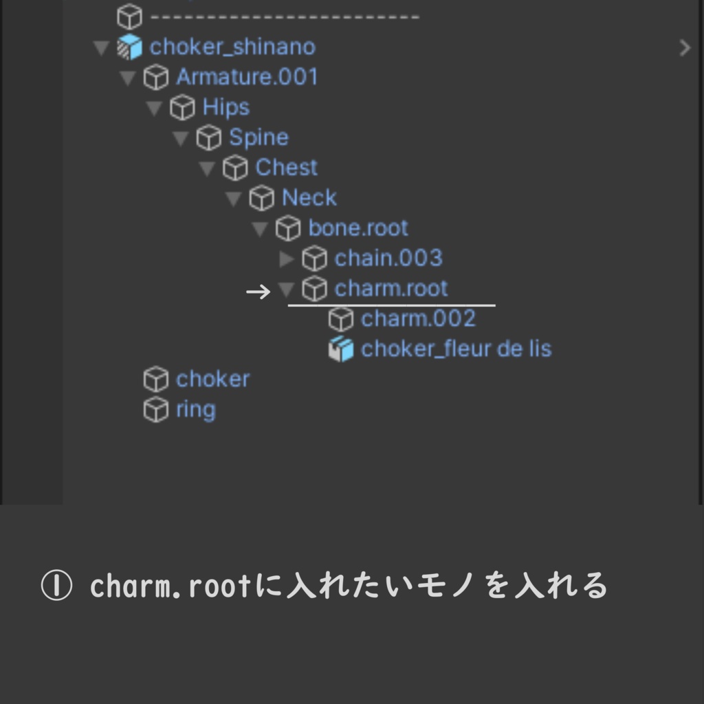Viewport: 704px width, 704px height.
Task: Click the choker_shinano prefab cube icon
Action: 129,47
